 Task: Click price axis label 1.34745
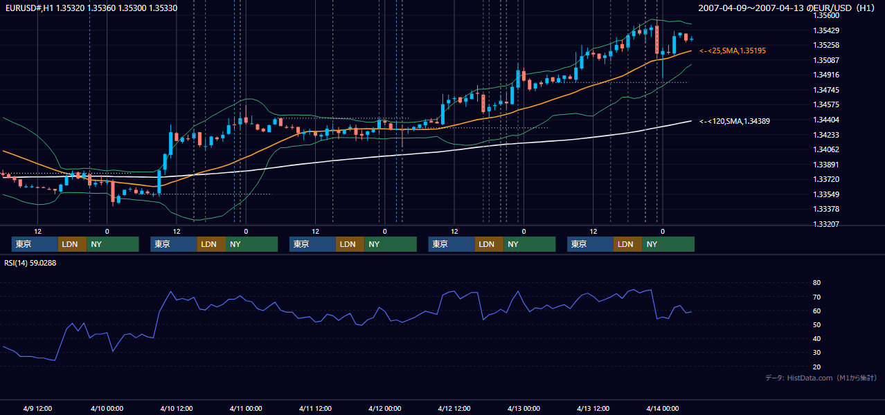pos(826,90)
